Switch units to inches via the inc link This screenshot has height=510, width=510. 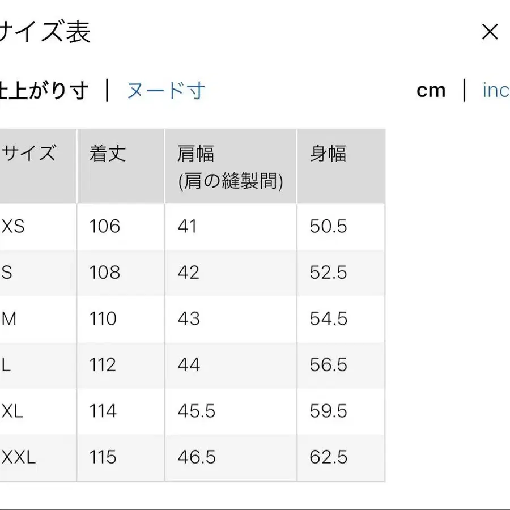point(495,90)
